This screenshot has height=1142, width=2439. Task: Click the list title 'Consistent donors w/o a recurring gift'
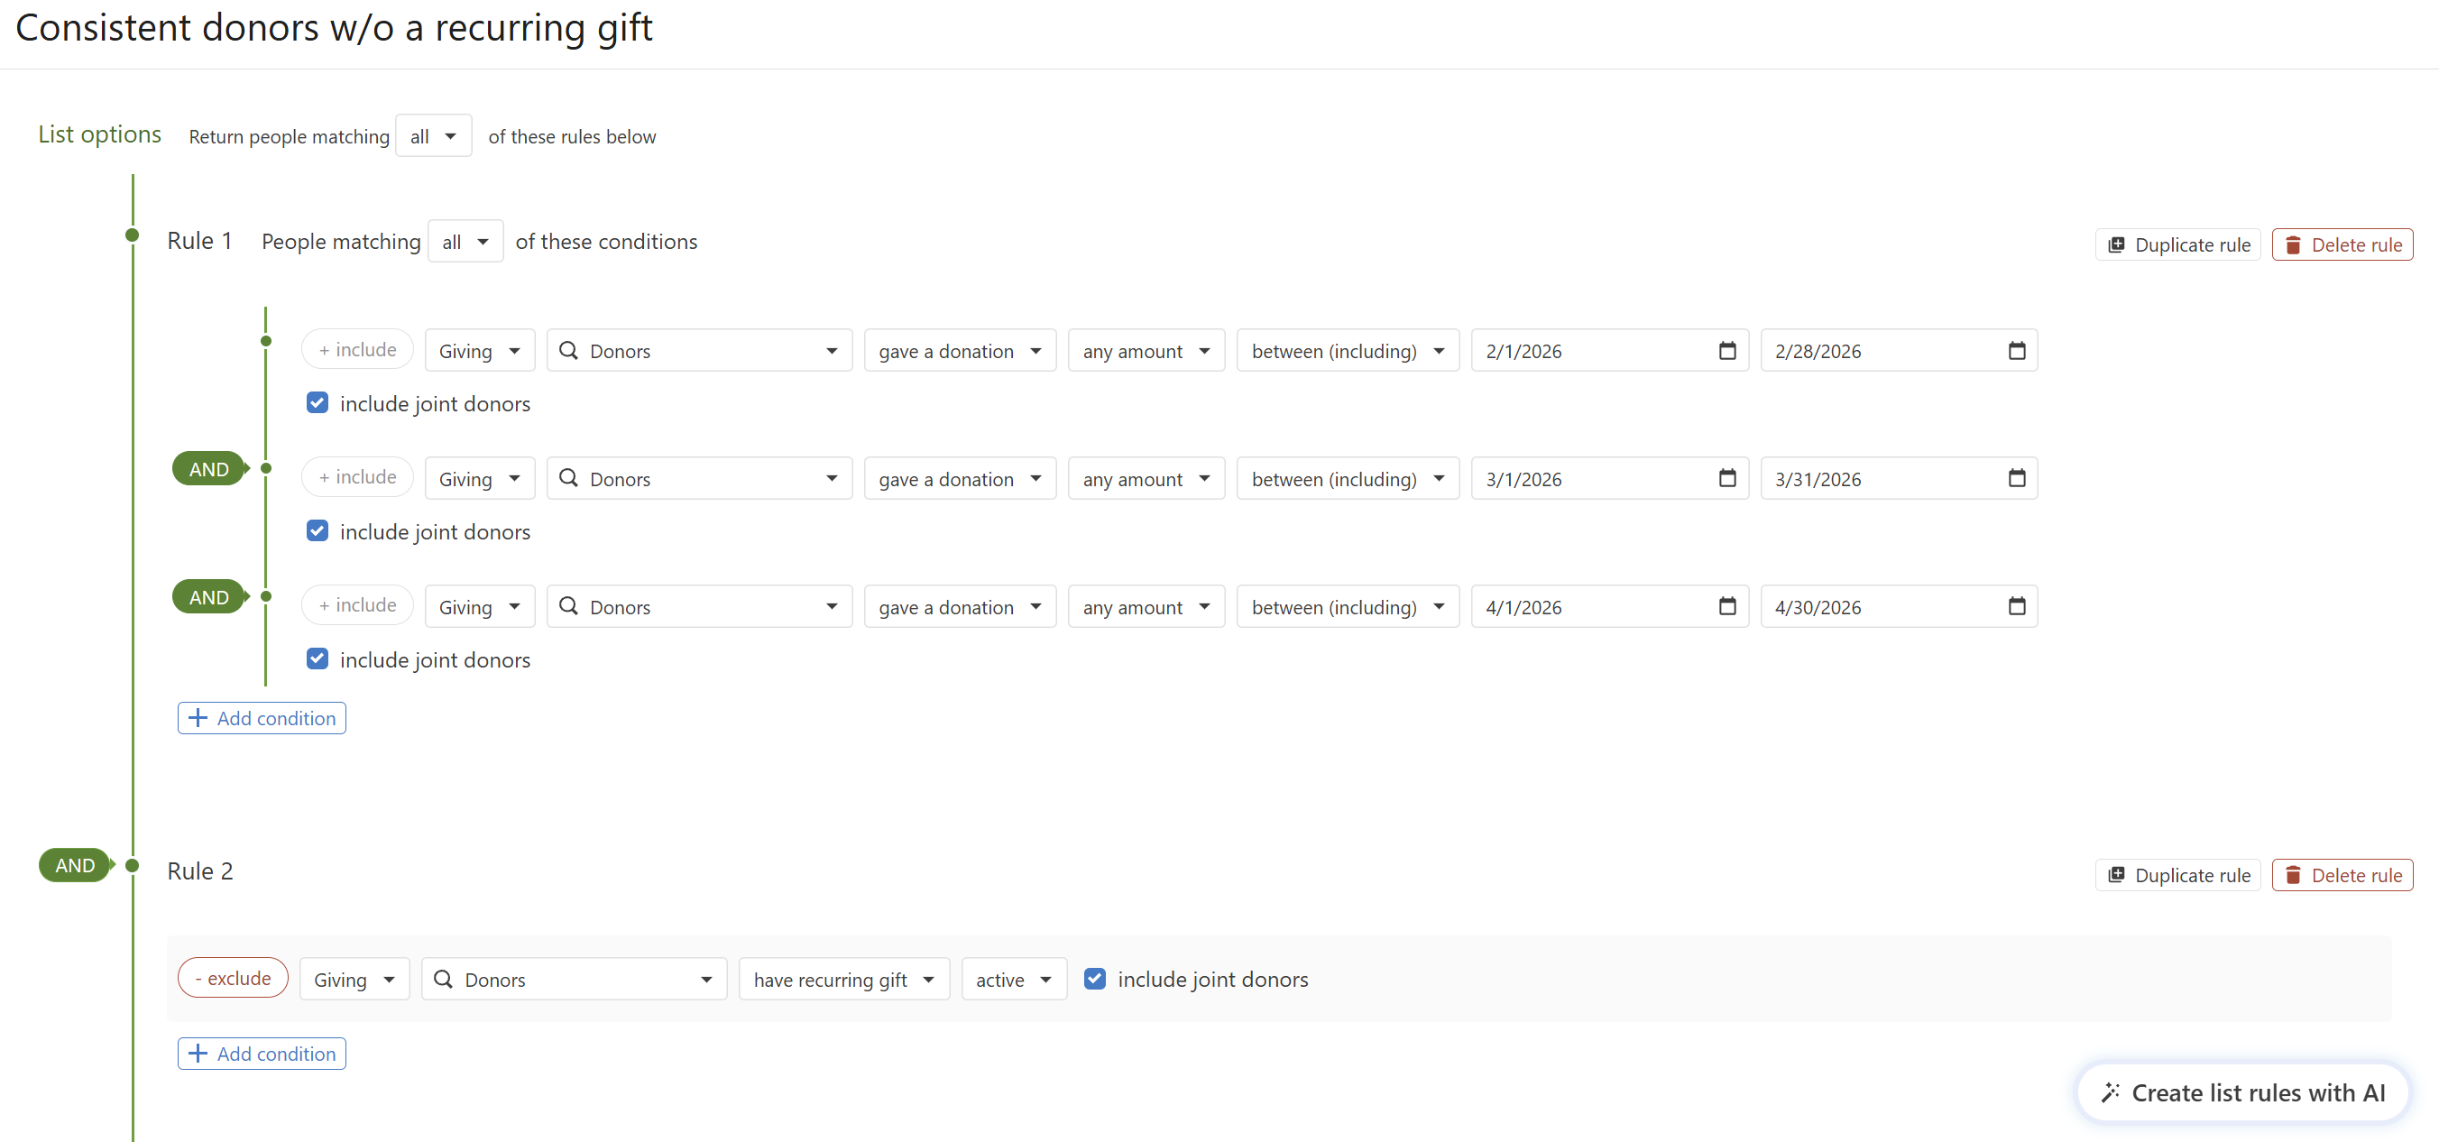[x=335, y=27]
